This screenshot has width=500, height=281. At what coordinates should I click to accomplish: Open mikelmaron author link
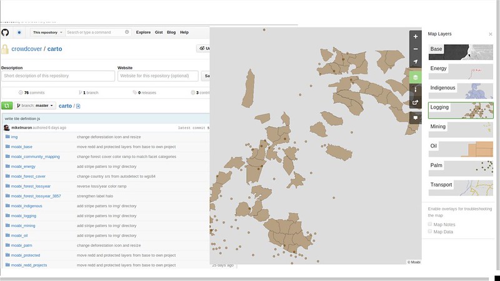coord(21,128)
